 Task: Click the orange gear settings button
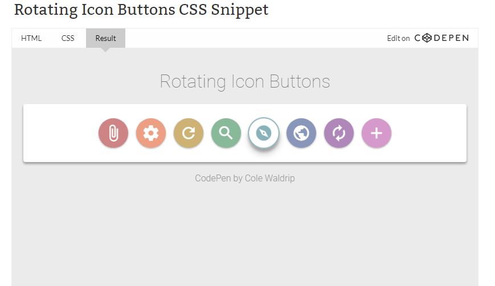point(151,133)
